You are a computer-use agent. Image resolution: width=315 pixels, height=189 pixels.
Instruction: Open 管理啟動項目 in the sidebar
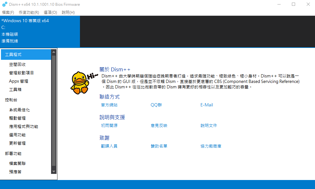tap(22, 72)
